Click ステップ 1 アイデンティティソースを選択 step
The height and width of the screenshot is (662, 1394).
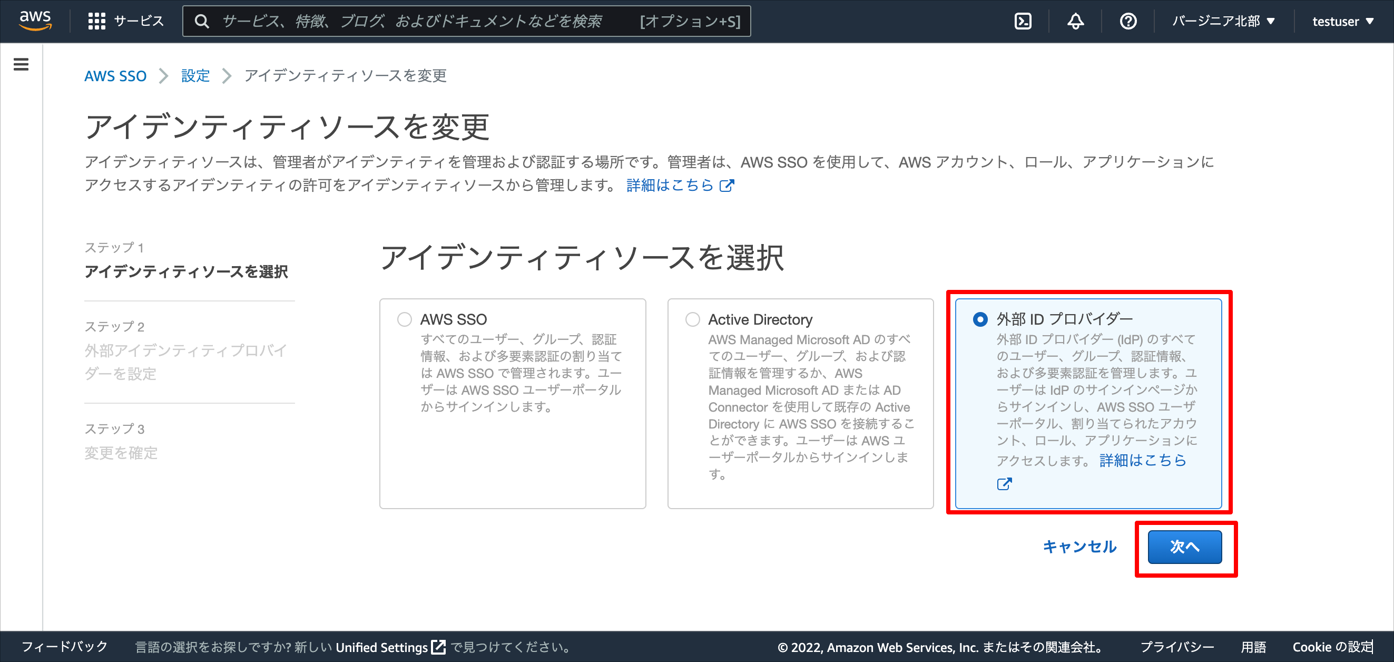186,260
